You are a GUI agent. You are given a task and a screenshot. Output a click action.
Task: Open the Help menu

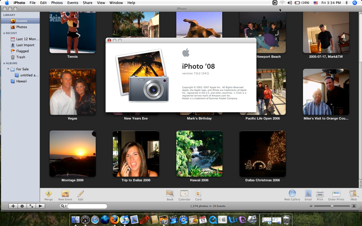tap(131, 3)
